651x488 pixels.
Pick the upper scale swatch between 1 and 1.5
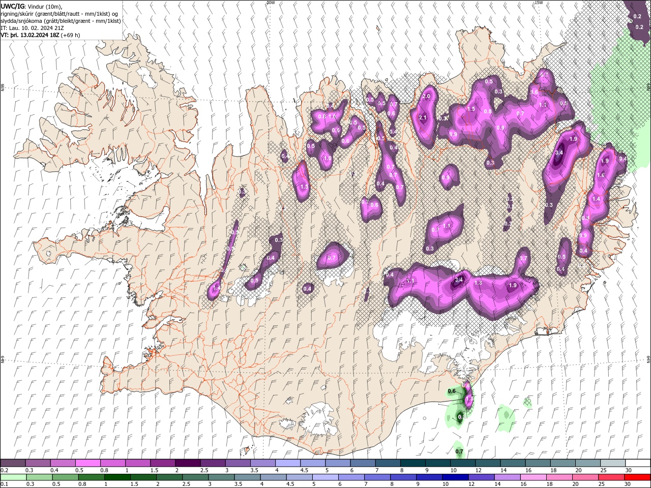137,463
